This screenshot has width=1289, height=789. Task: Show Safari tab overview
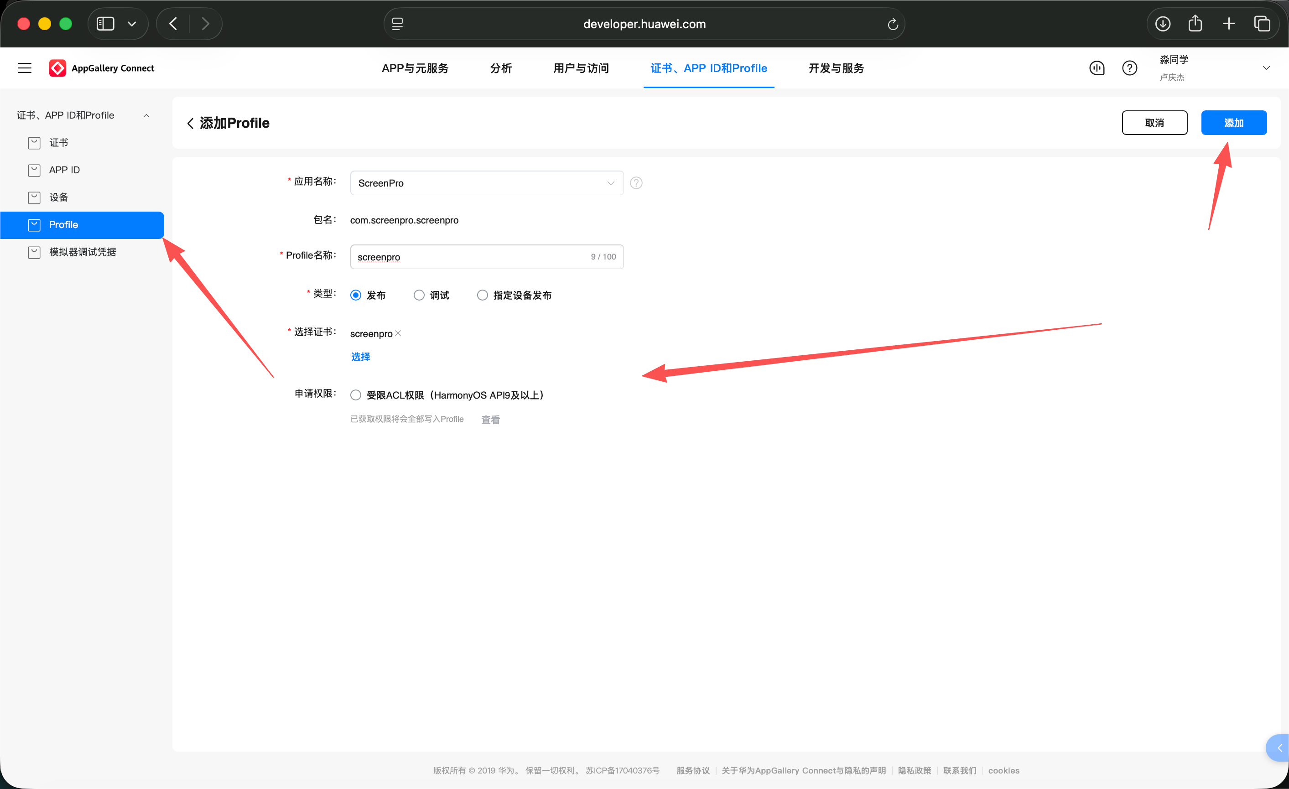(1262, 24)
